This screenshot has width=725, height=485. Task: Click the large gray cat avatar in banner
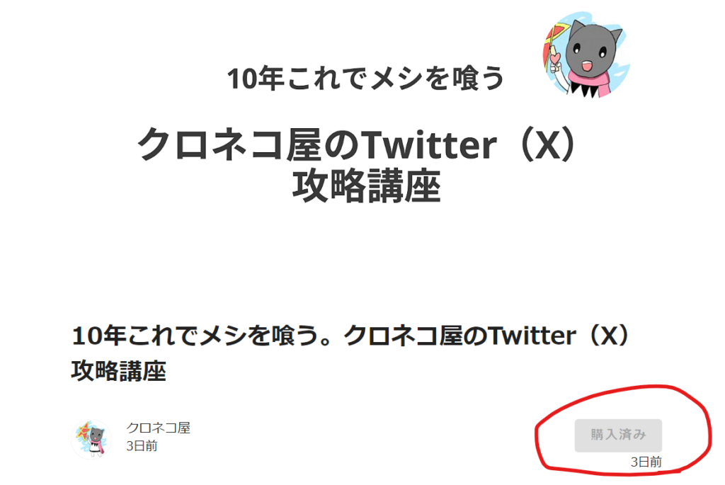coord(587,55)
